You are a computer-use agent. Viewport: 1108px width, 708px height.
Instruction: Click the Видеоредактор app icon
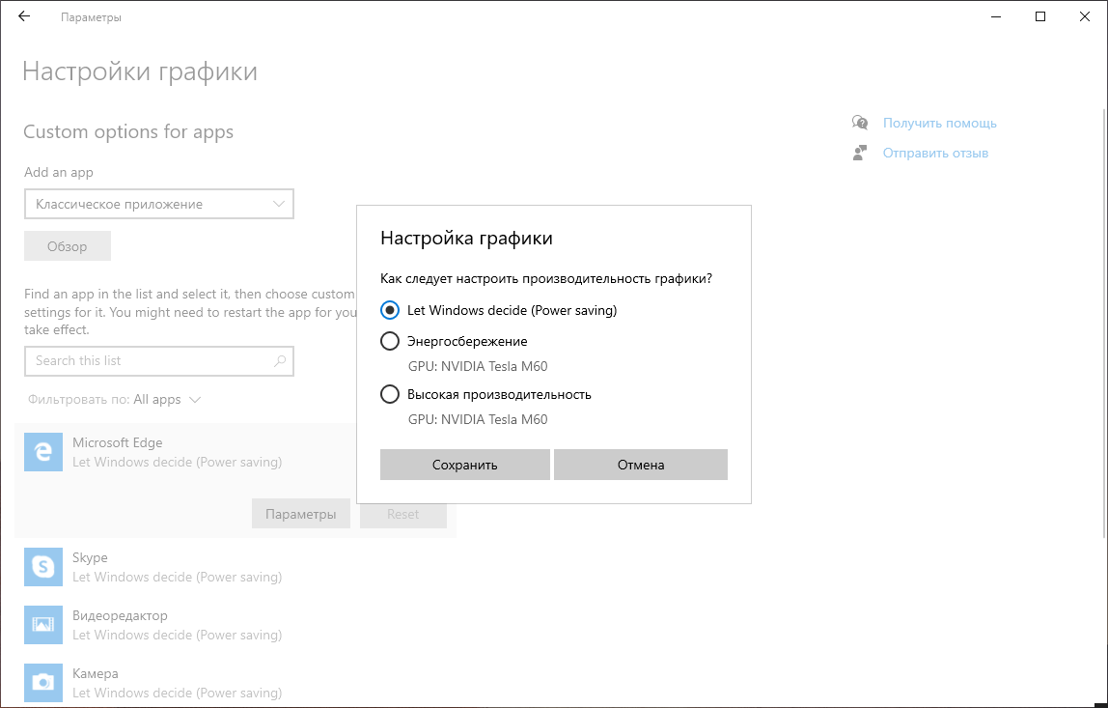[x=42, y=625]
